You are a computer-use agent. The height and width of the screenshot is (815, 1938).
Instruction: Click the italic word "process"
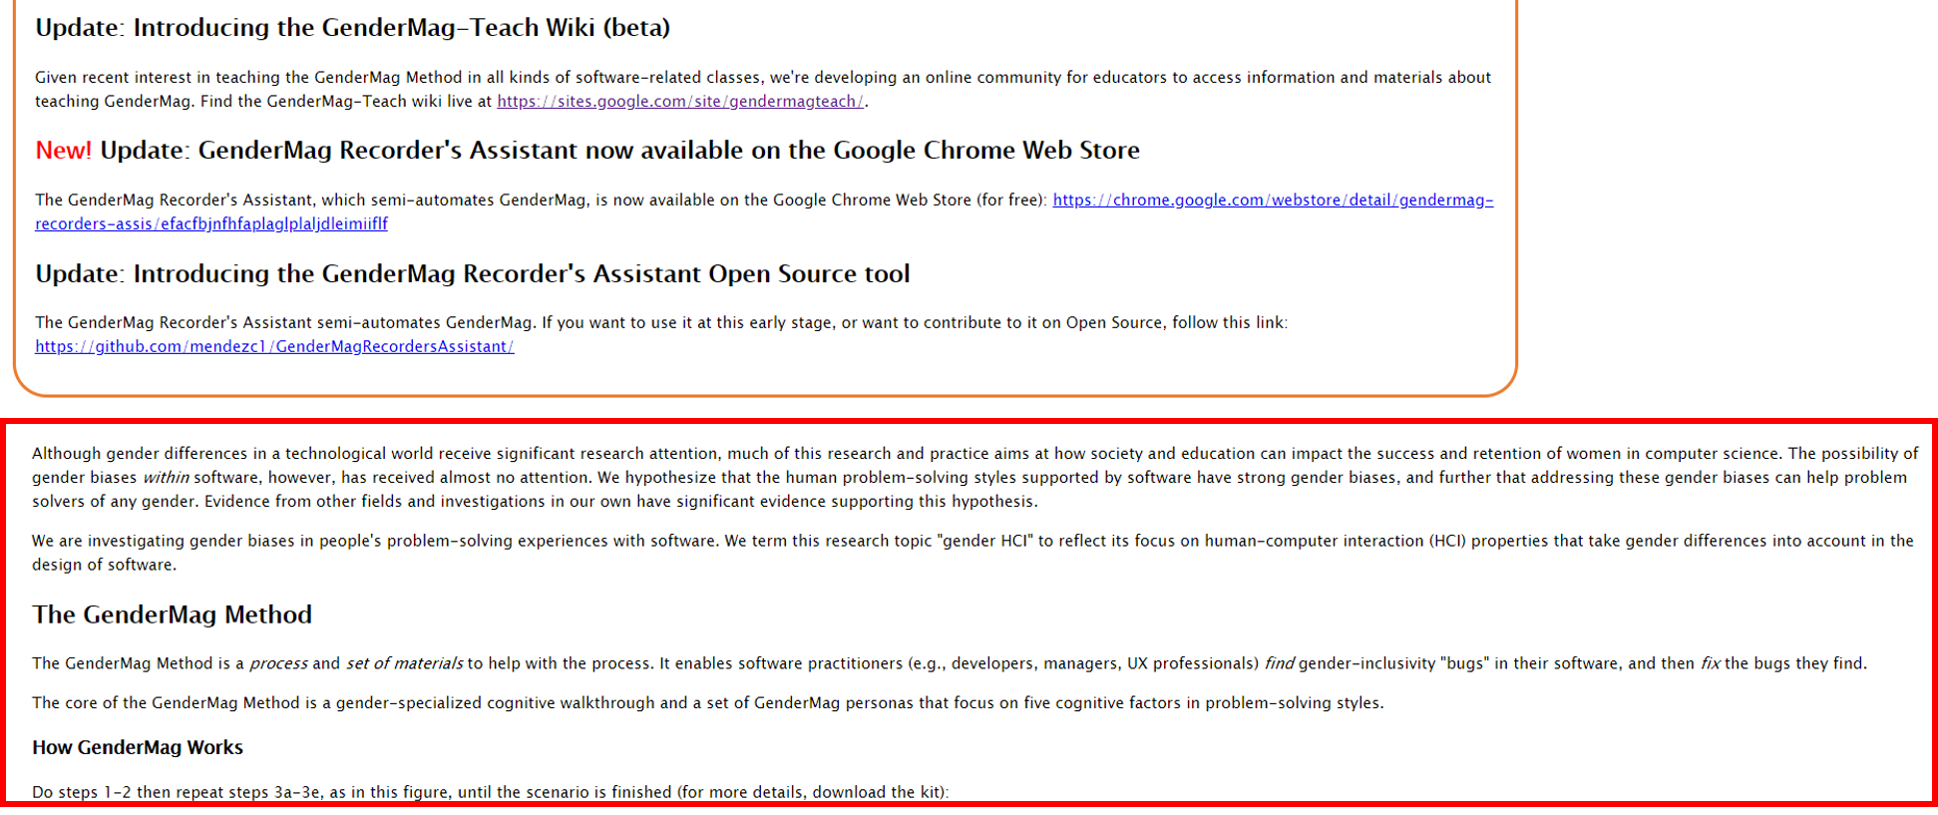pos(278,664)
